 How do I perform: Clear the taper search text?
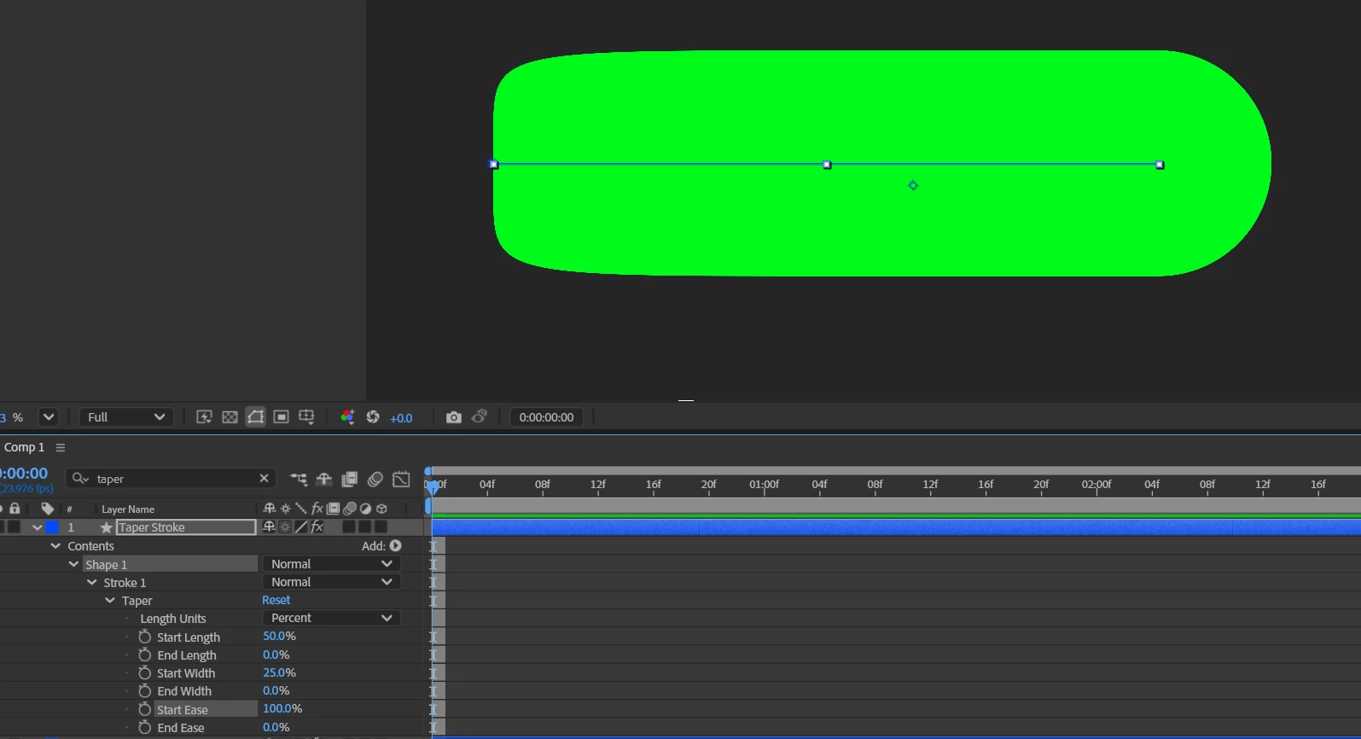coord(264,478)
